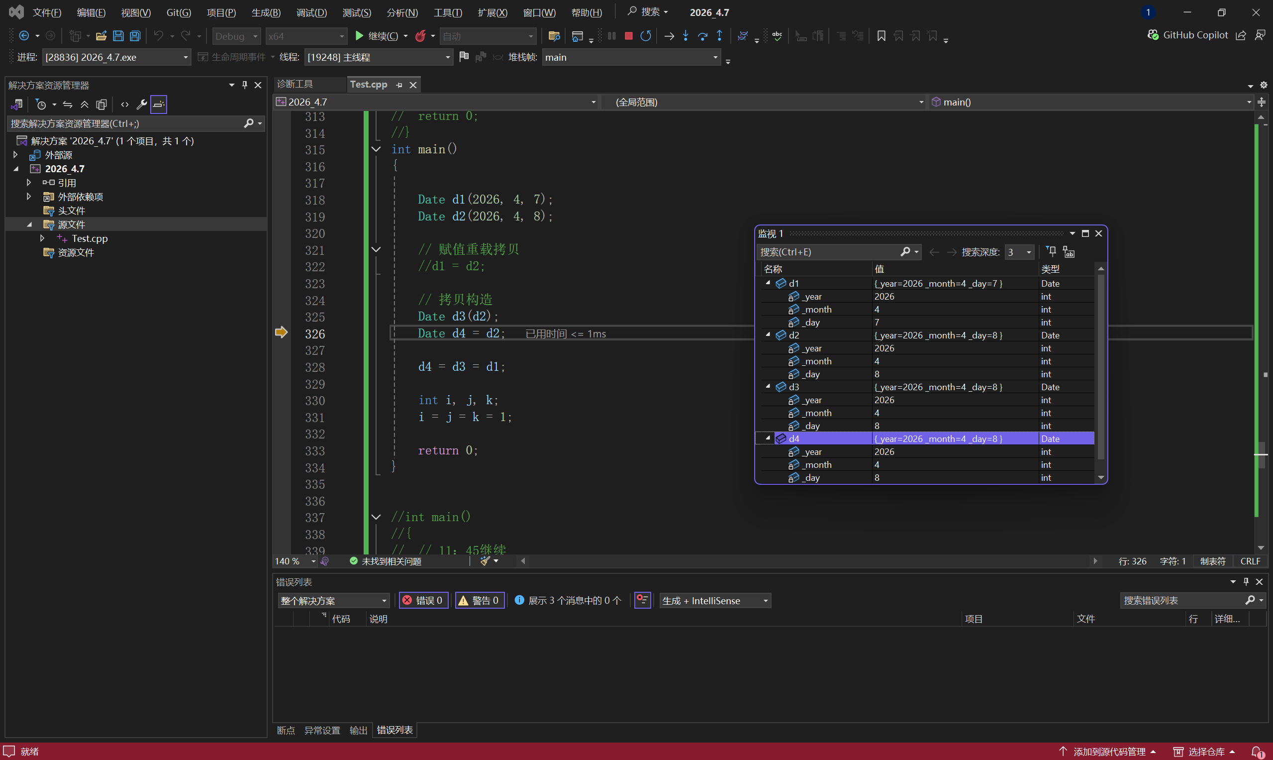This screenshot has height=760, width=1273.
Task: Click GitHub Copilot button
Action: [1187, 35]
